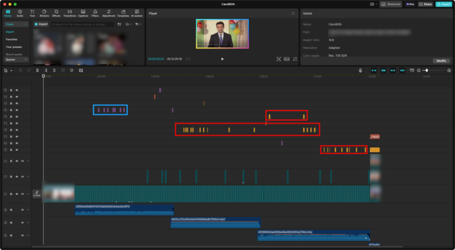Toggle the main track magnet
Viewport: 455px width, 250px height.
(x=373, y=71)
